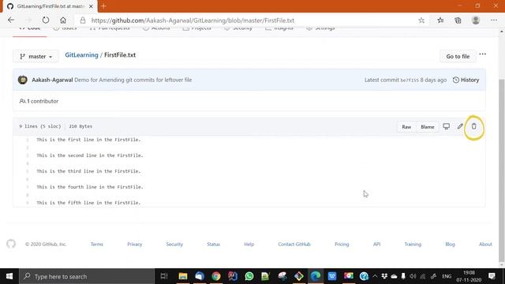Add this page to favorites star
Screen dimensions: 505x284
point(421,21)
